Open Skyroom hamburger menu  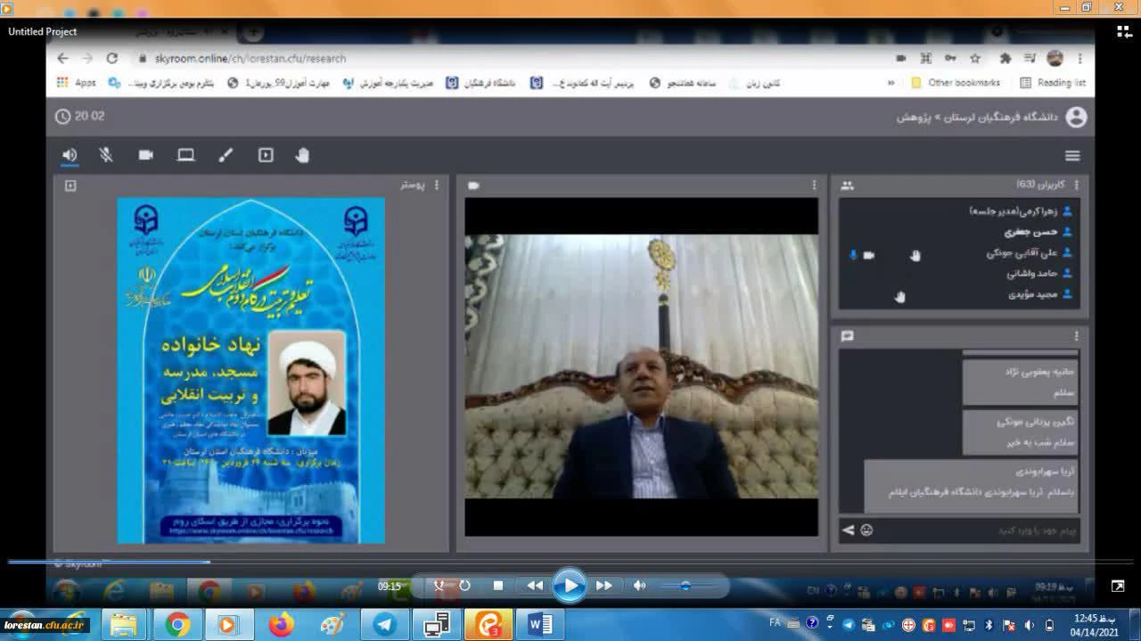point(1072,156)
